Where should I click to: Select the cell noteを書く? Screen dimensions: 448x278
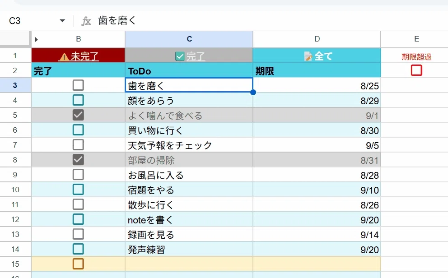(189, 219)
